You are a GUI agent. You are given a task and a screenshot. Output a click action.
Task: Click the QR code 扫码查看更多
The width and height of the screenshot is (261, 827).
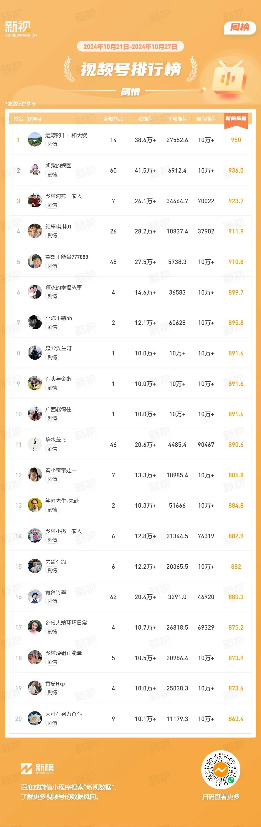click(x=221, y=770)
